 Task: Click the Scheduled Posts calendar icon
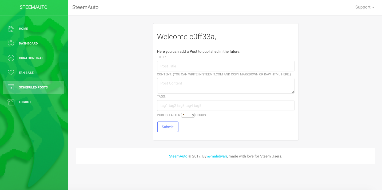click(11, 87)
